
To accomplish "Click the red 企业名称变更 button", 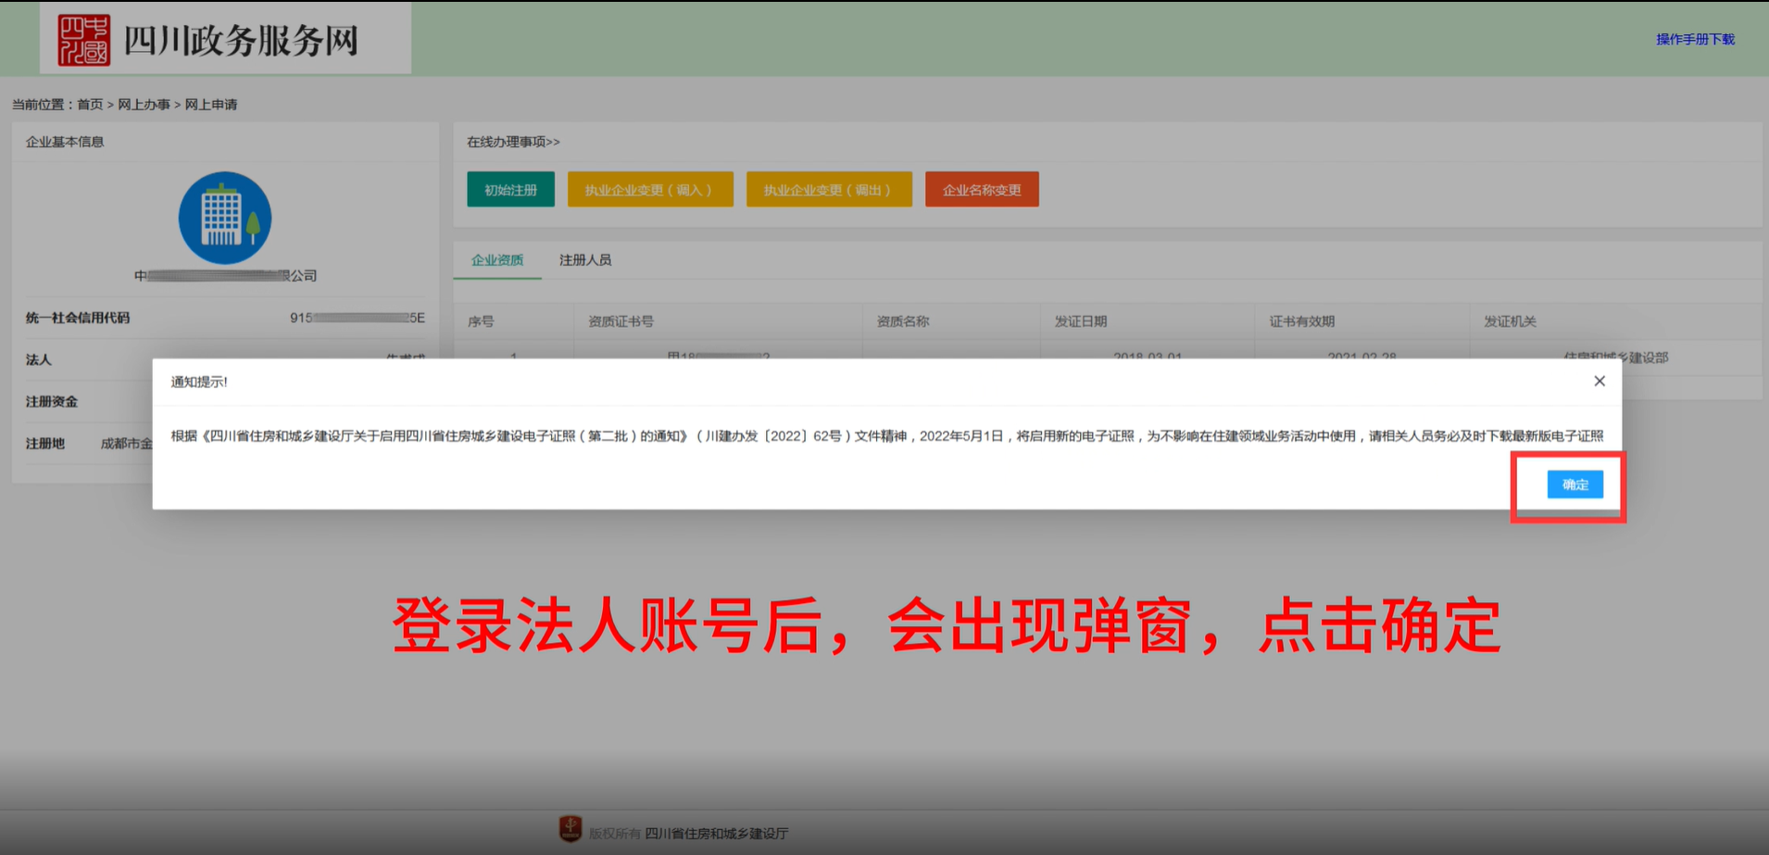I will click(x=982, y=189).
